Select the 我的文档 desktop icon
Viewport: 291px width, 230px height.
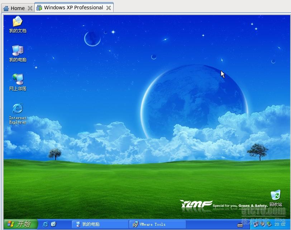(x=18, y=24)
